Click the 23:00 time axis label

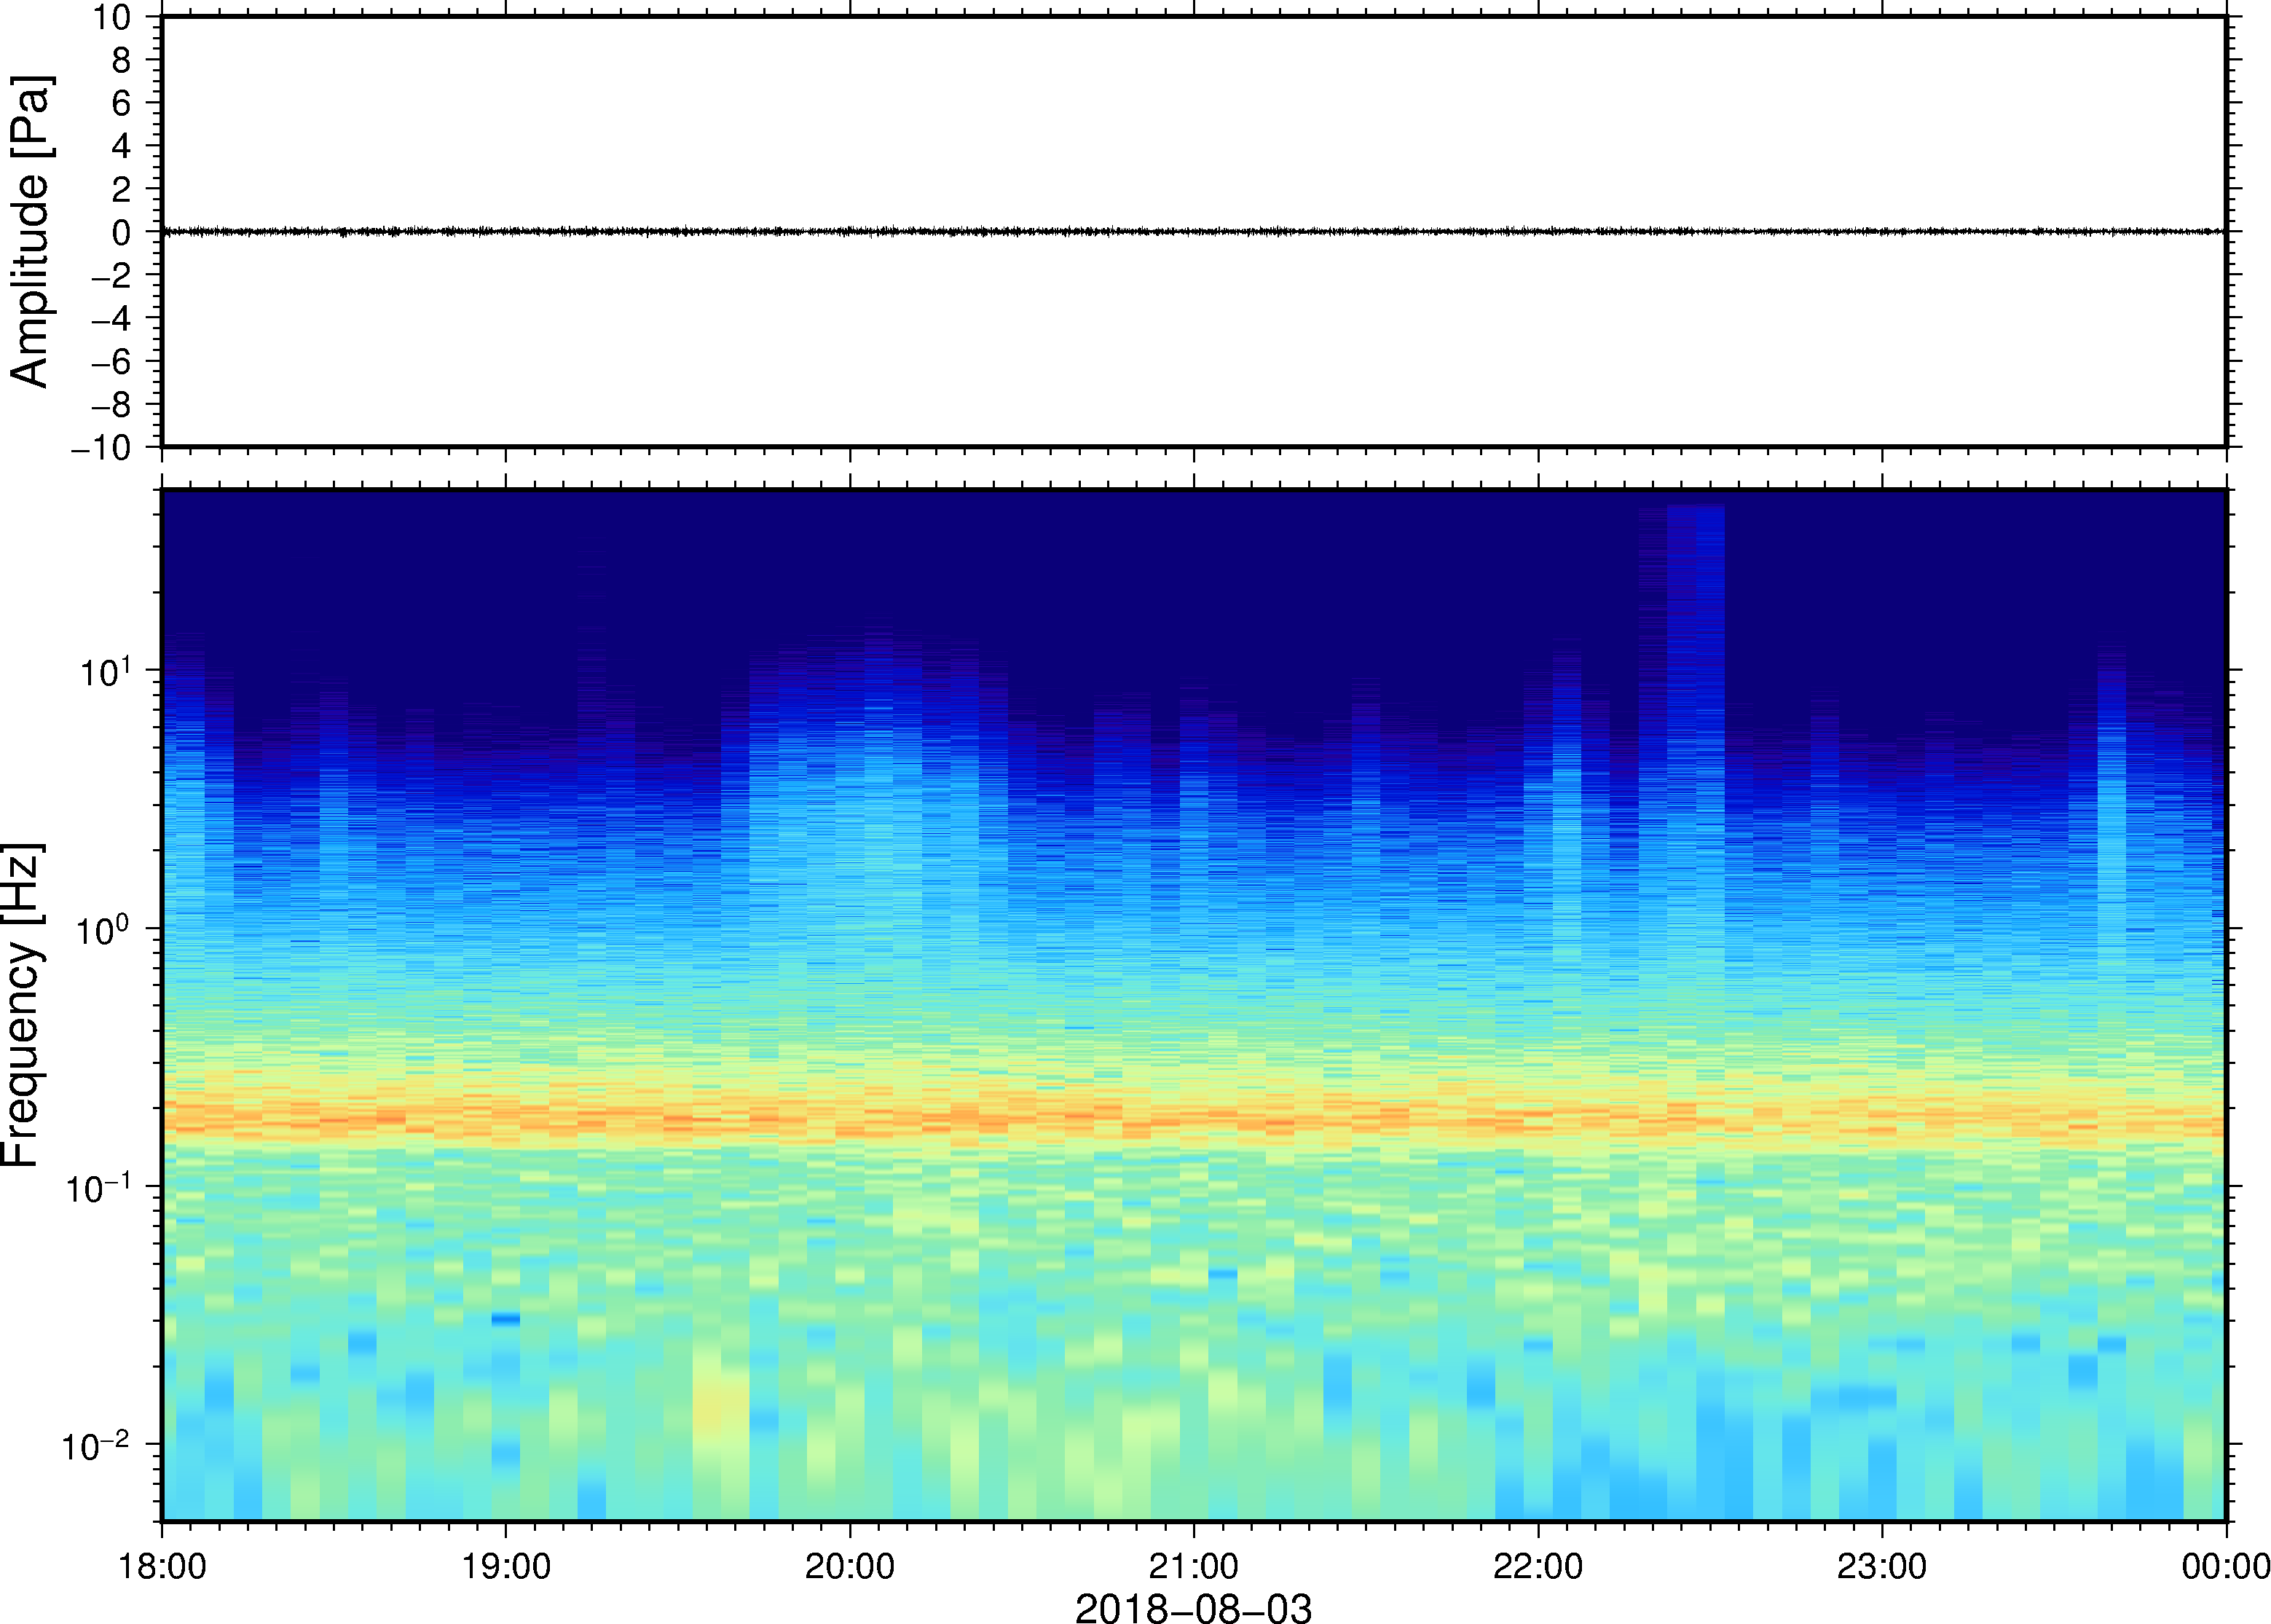pyautogui.click(x=1882, y=1566)
